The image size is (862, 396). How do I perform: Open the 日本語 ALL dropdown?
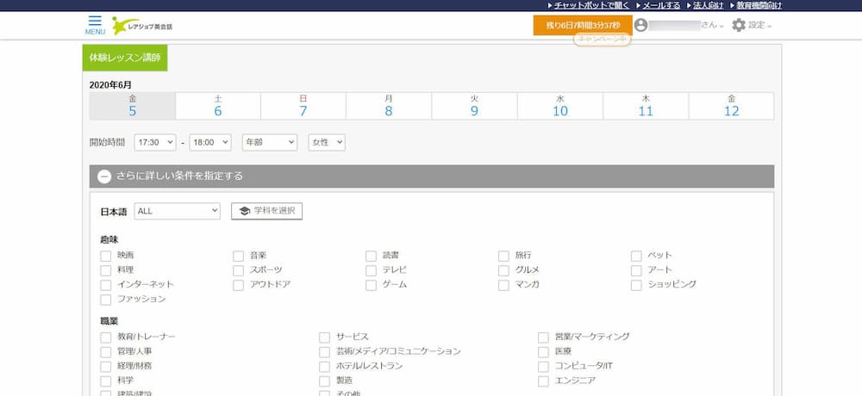(178, 211)
